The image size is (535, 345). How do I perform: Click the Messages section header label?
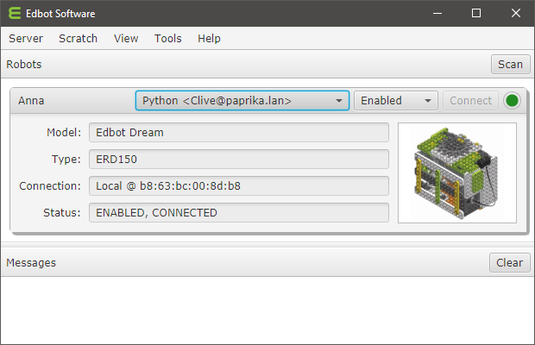point(31,262)
